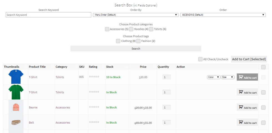This screenshot has width=272, height=133.
Task: Toggle the All Check/Uncheck checkbox
Action: 200,59
